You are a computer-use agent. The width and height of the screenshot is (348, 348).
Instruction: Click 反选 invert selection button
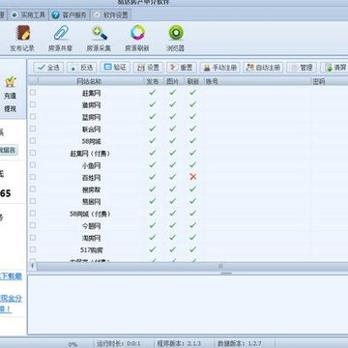(x=81, y=68)
